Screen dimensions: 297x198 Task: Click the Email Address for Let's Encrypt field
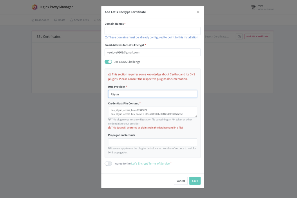coord(153,52)
